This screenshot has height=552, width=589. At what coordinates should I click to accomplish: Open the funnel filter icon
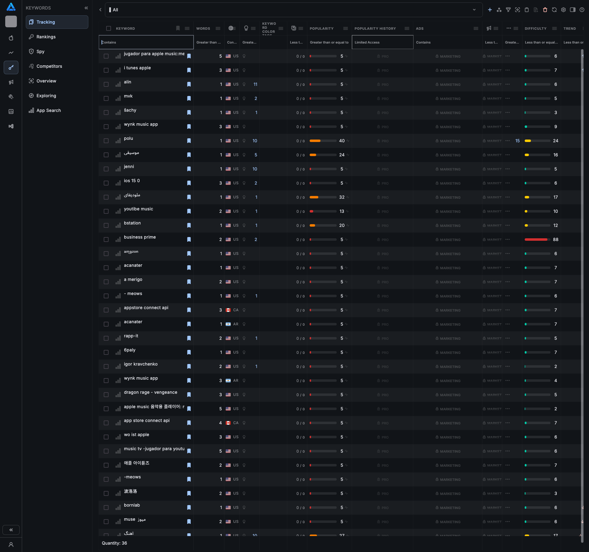[508, 10]
